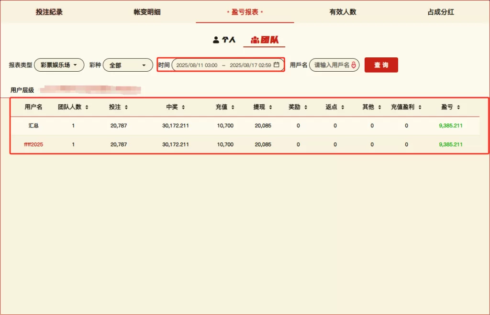Click the 20,787 value in ffff2025 row
The image size is (490, 315).
[x=119, y=144]
